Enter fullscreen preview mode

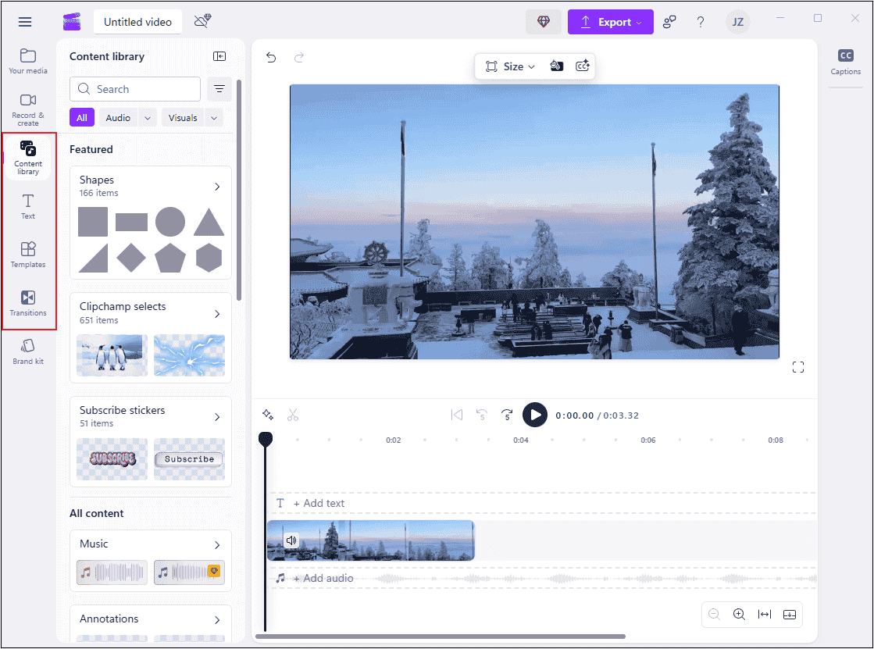pos(798,367)
